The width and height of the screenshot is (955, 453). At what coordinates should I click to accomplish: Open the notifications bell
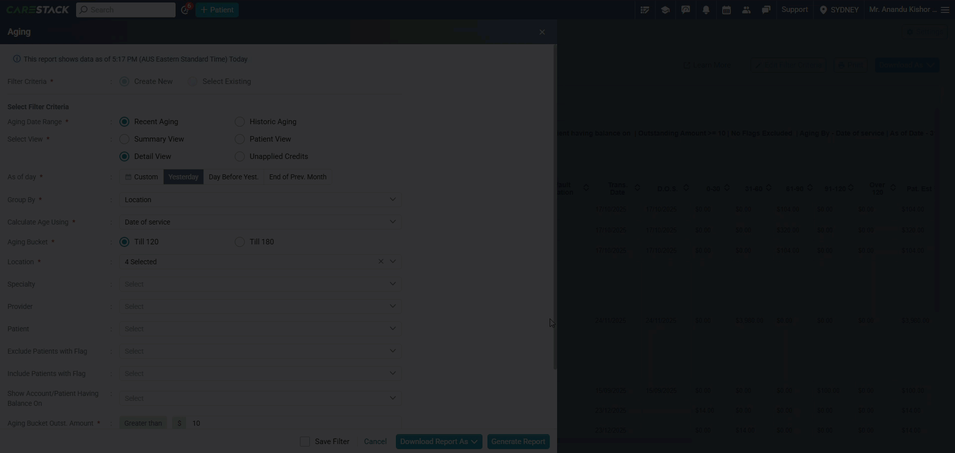click(706, 10)
